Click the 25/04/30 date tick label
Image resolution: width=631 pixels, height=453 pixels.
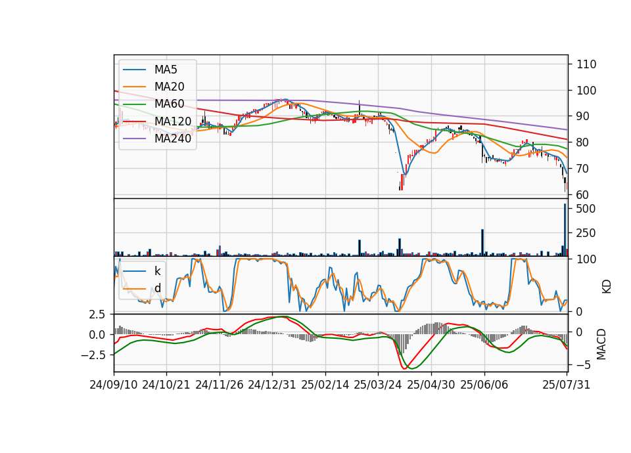click(x=431, y=385)
